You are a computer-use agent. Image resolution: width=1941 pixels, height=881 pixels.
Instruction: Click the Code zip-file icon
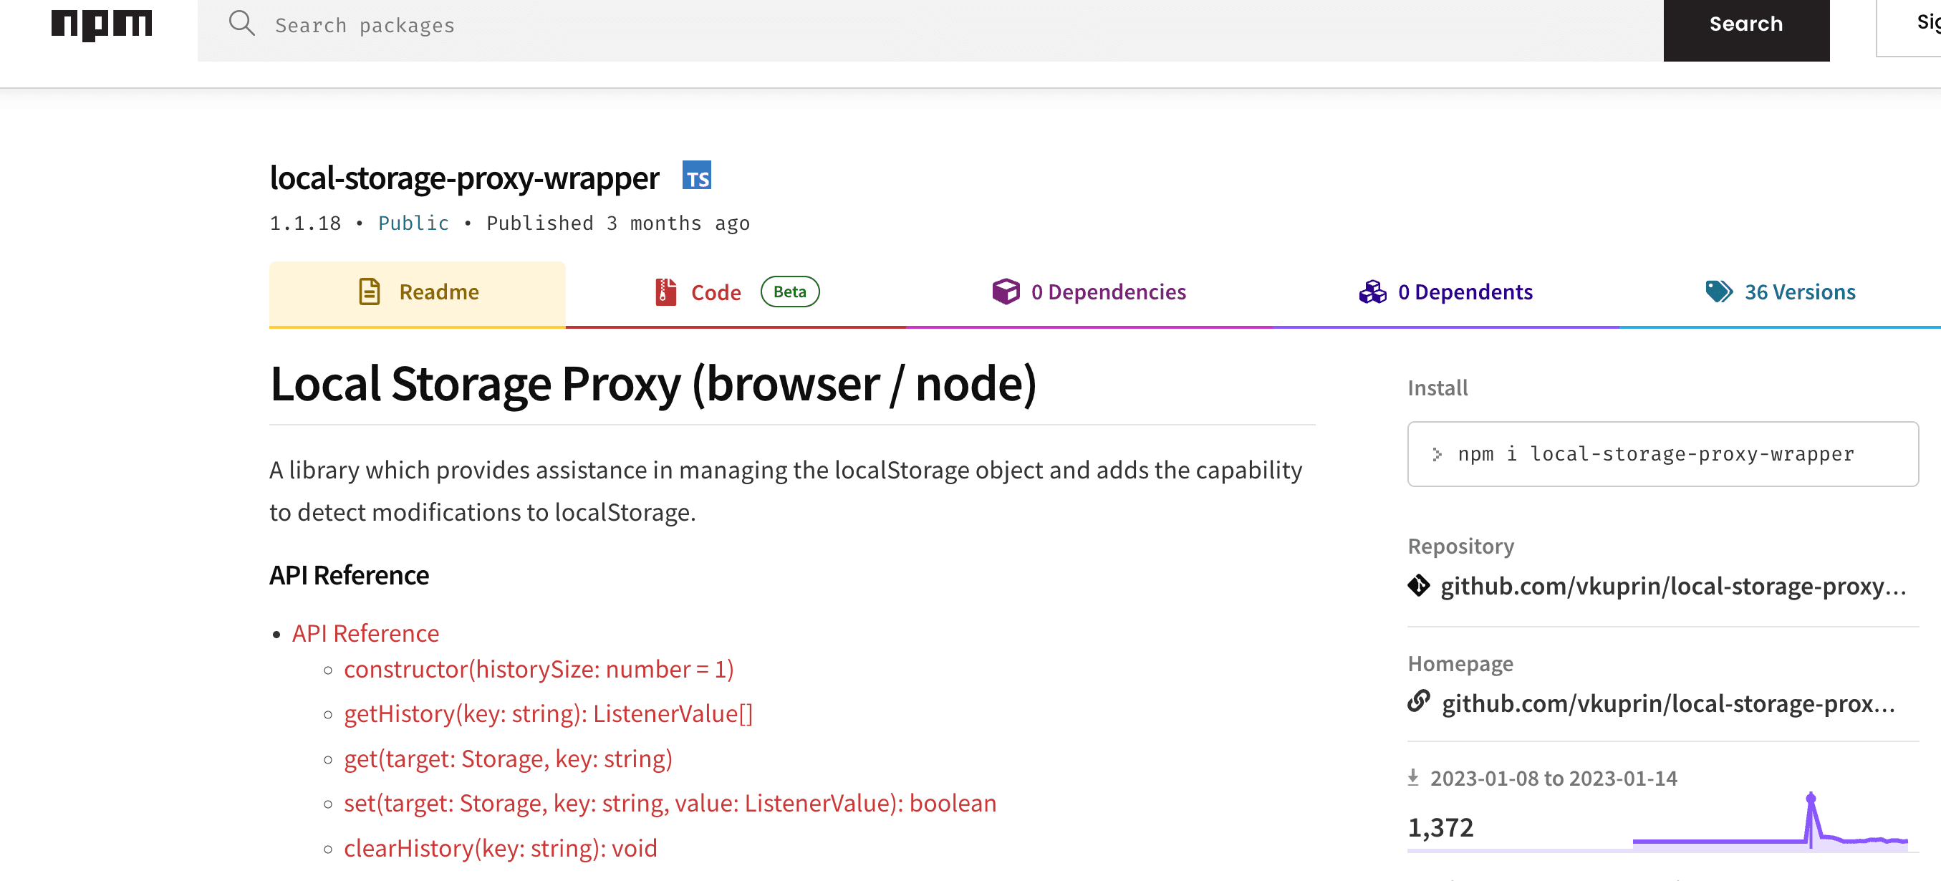(665, 292)
